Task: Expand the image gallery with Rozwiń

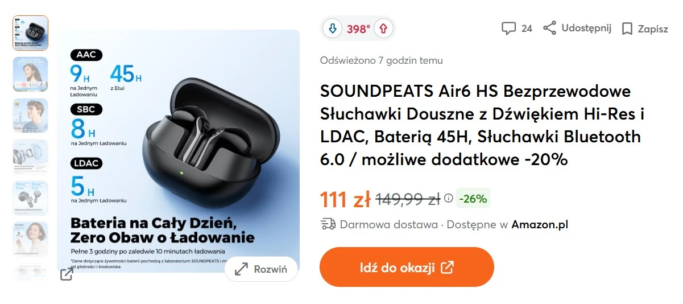Action: click(x=262, y=269)
